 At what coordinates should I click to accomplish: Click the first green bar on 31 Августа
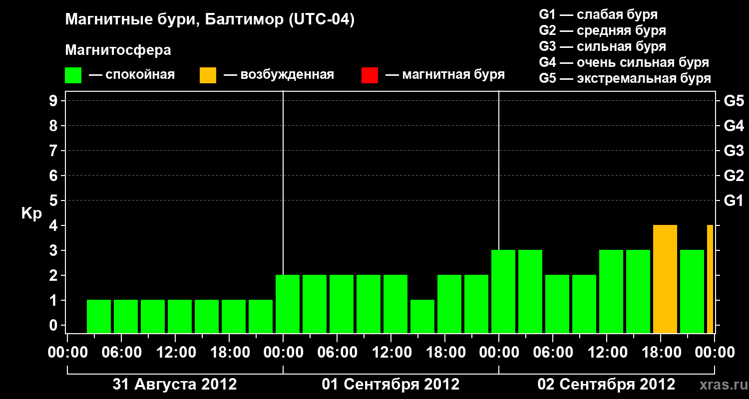[x=99, y=317]
